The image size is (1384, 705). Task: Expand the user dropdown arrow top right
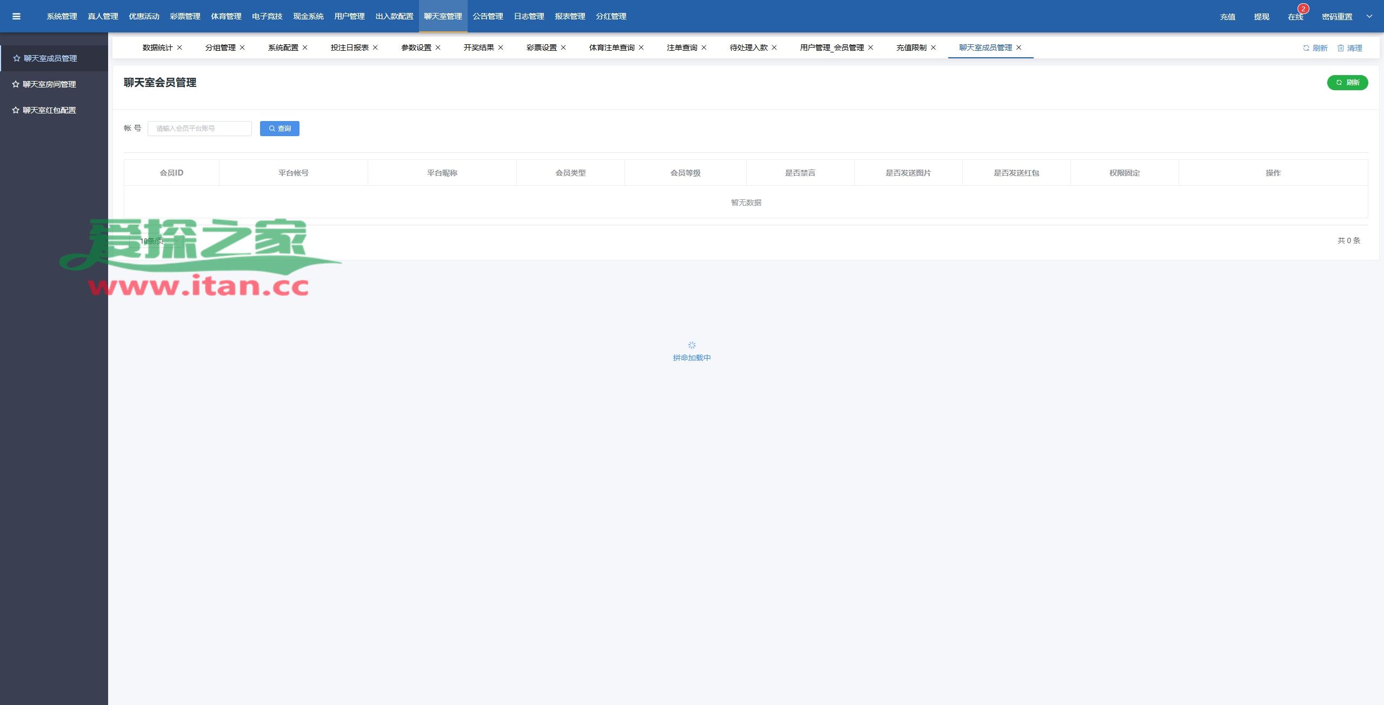coord(1369,16)
